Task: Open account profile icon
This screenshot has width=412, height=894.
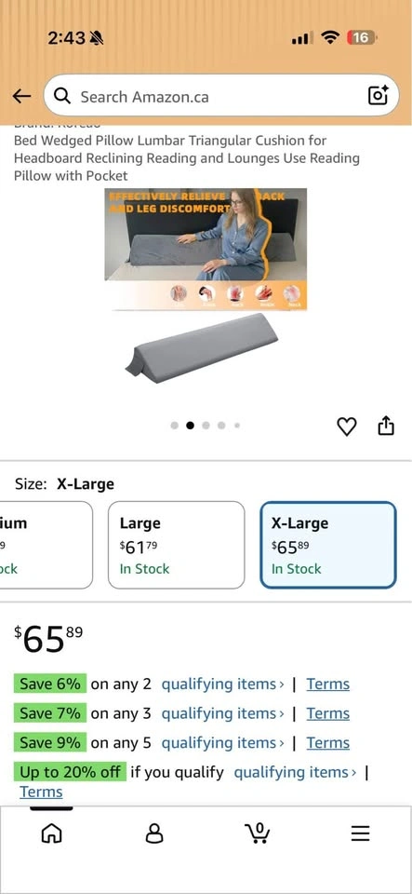Action: click(154, 833)
